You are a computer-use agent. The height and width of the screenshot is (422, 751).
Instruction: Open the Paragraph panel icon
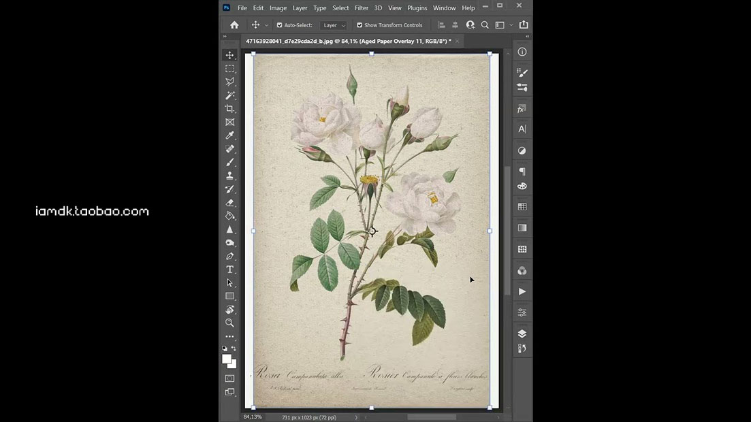(522, 171)
